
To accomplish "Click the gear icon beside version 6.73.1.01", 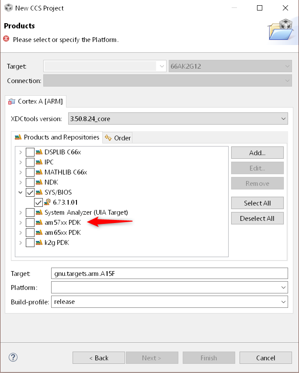I will pos(47,202).
